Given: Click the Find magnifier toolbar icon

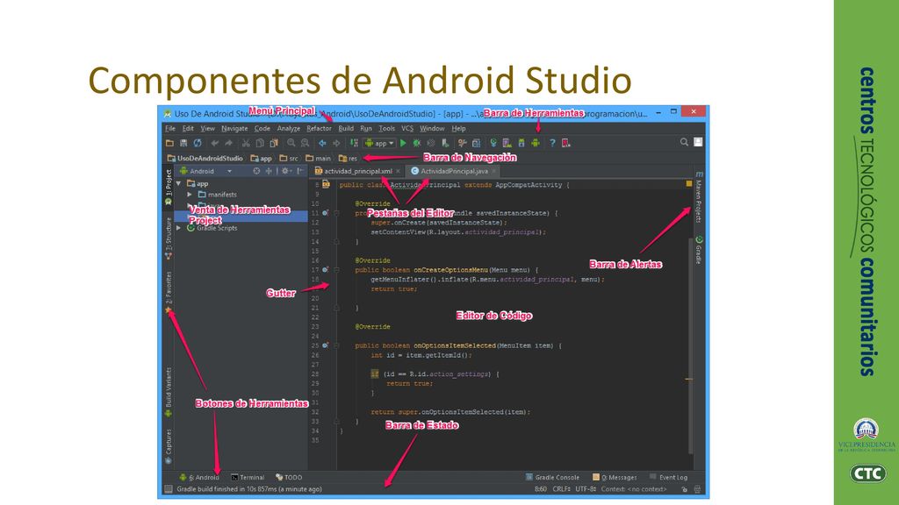Looking at the screenshot, I should [291, 143].
